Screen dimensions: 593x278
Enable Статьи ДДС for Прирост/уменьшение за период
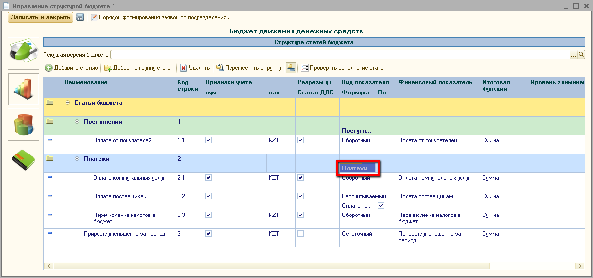click(x=301, y=234)
